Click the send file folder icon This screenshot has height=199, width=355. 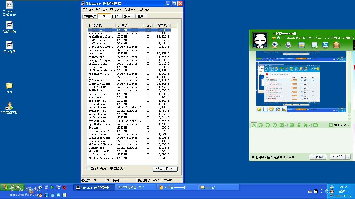tap(301, 45)
